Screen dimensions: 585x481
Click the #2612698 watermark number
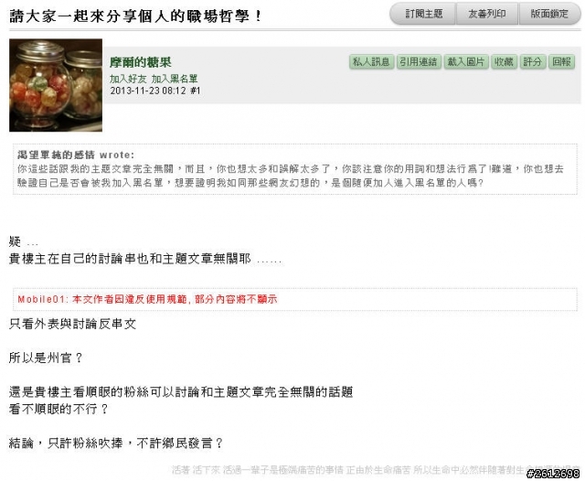pos(552,474)
